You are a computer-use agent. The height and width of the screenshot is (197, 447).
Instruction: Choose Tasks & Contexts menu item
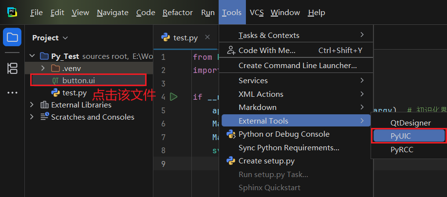[x=296, y=36]
